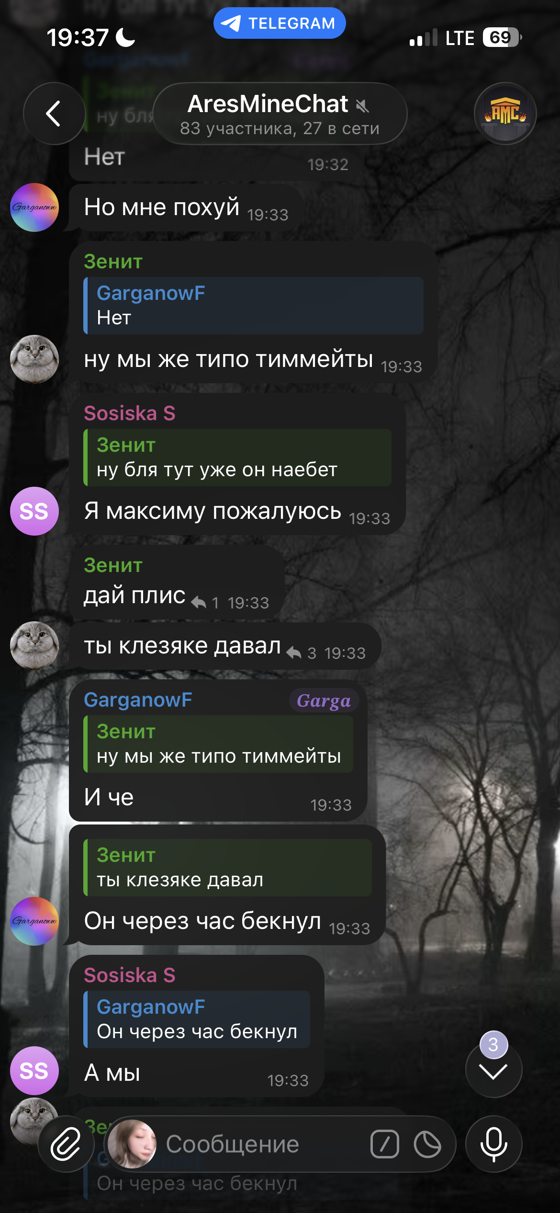This screenshot has width=560, height=1213.
Task: Open the AresMineChat title header
Action: click(280, 114)
